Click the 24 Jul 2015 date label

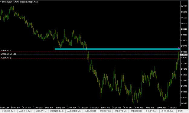(139, 108)
